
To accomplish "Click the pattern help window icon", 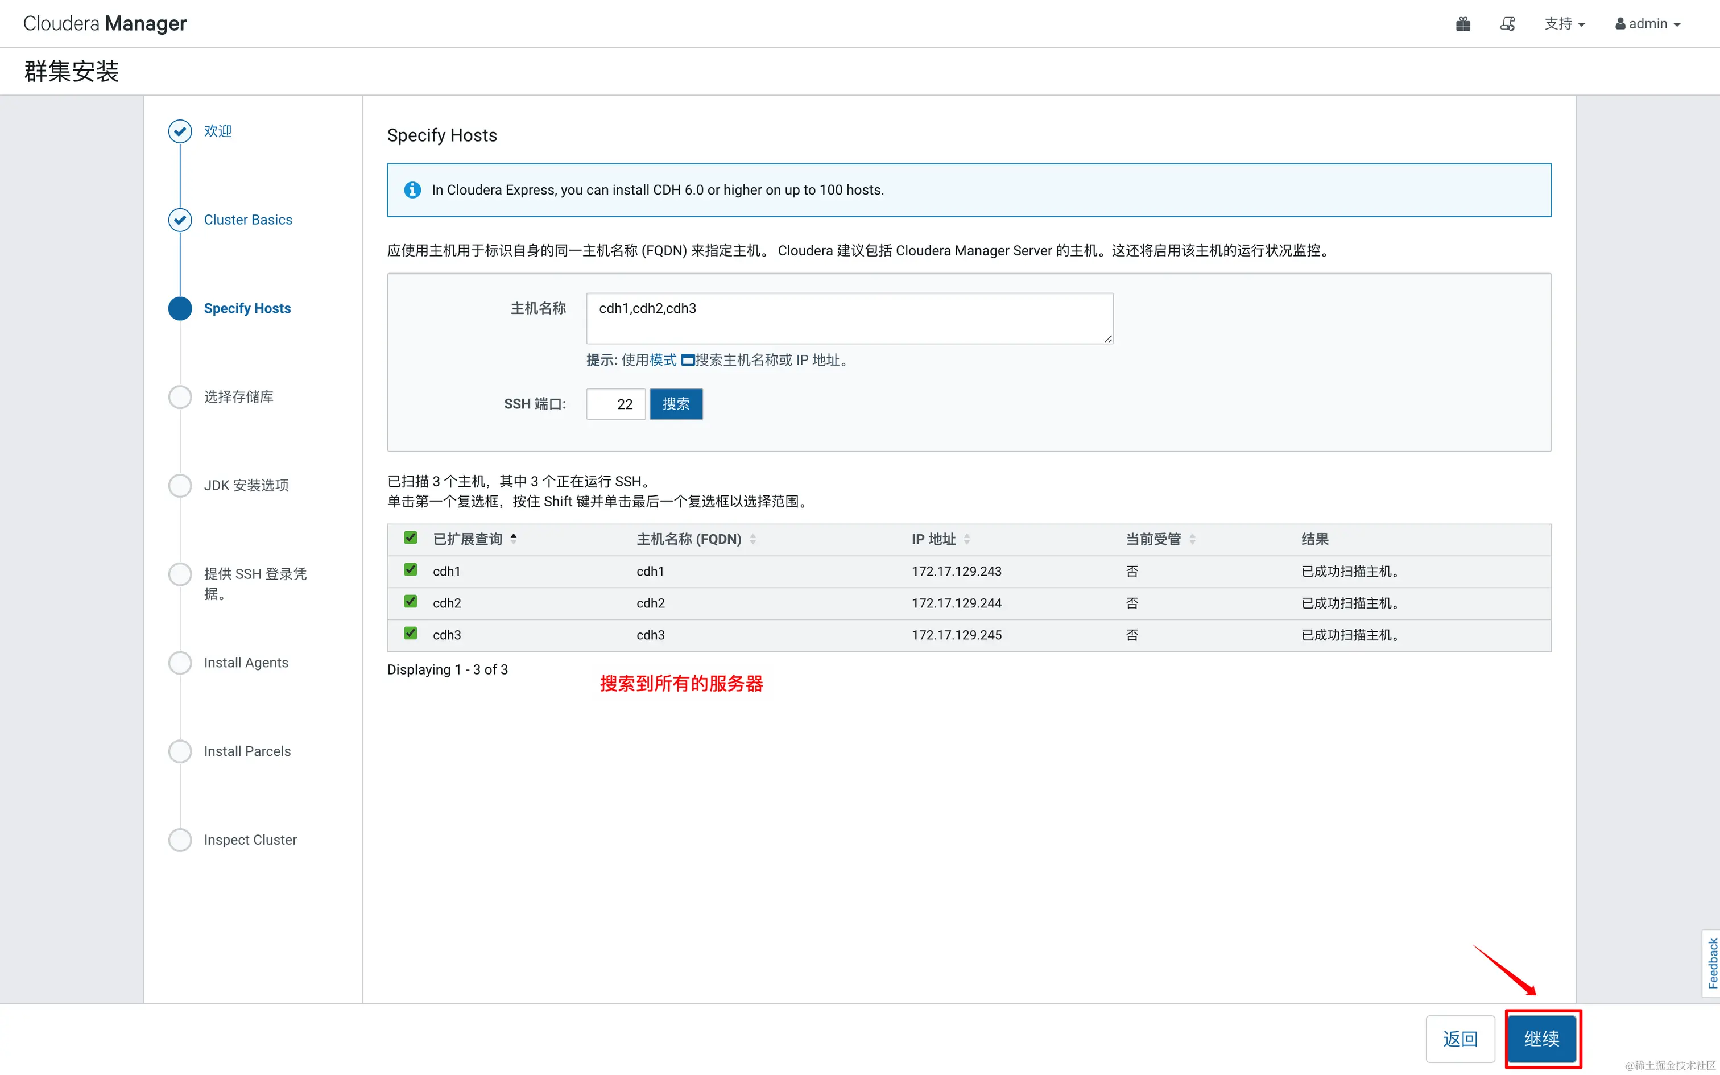I will click(687, 361).
